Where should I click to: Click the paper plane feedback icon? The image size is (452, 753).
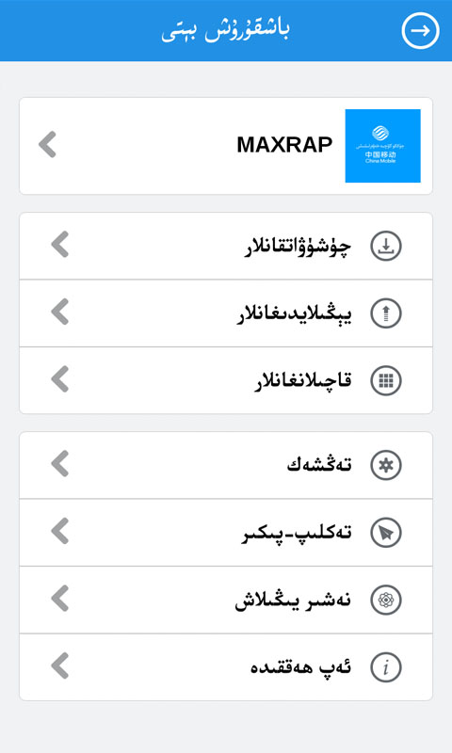pos(386,532)
